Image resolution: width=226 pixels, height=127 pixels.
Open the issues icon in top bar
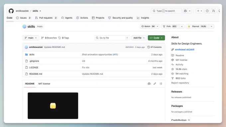207,11
